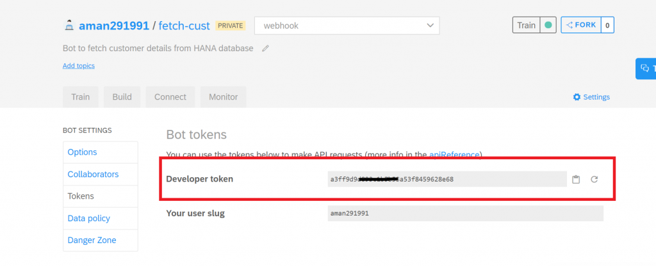656x266 pixels.
Task: Click the user slug field
Action: (465, 214)
